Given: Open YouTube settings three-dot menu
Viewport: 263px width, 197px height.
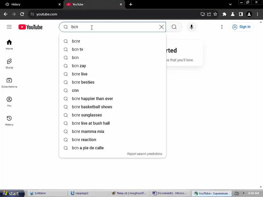Looking at the screenshot, I should pyautogui.click(x=222, y=27).
